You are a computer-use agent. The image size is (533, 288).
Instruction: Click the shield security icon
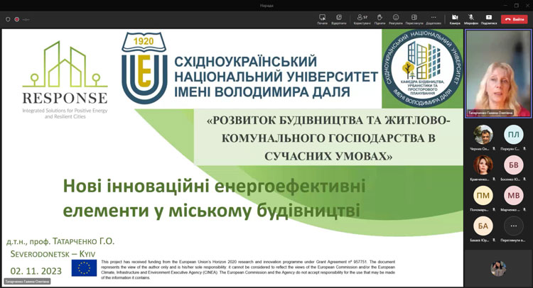(8, 19)
